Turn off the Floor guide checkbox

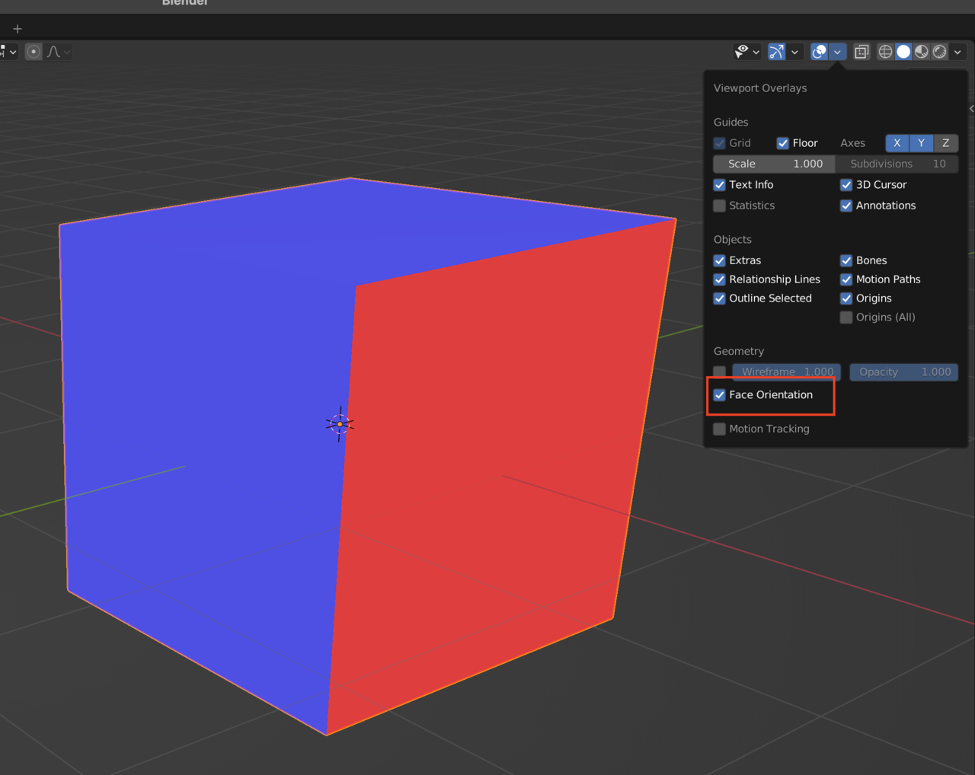782,143
